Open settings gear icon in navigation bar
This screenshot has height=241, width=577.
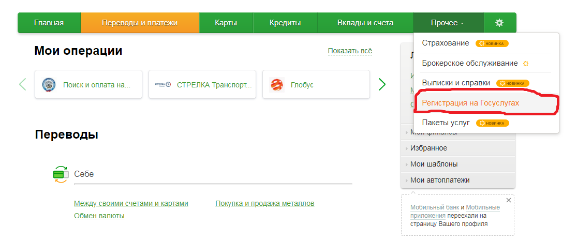coord(499,23)
